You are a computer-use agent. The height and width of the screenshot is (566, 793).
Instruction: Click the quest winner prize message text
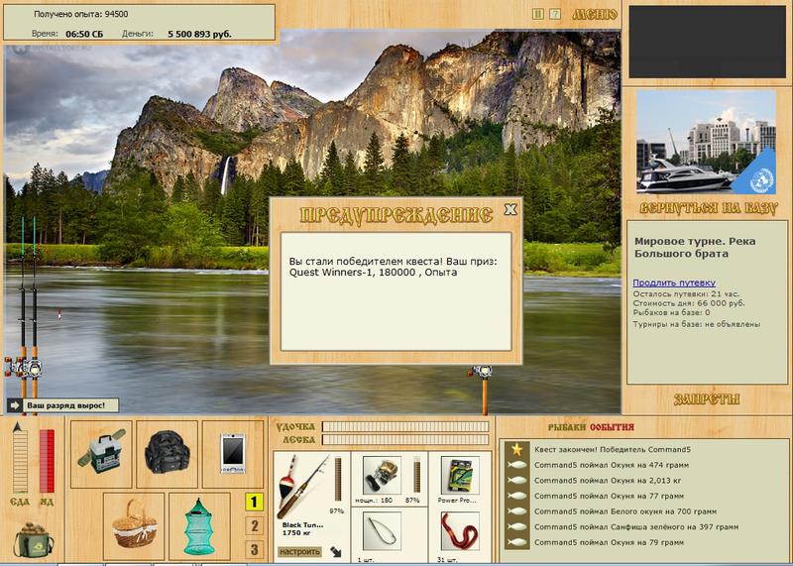pyautogui.click(x=393, y=267)
